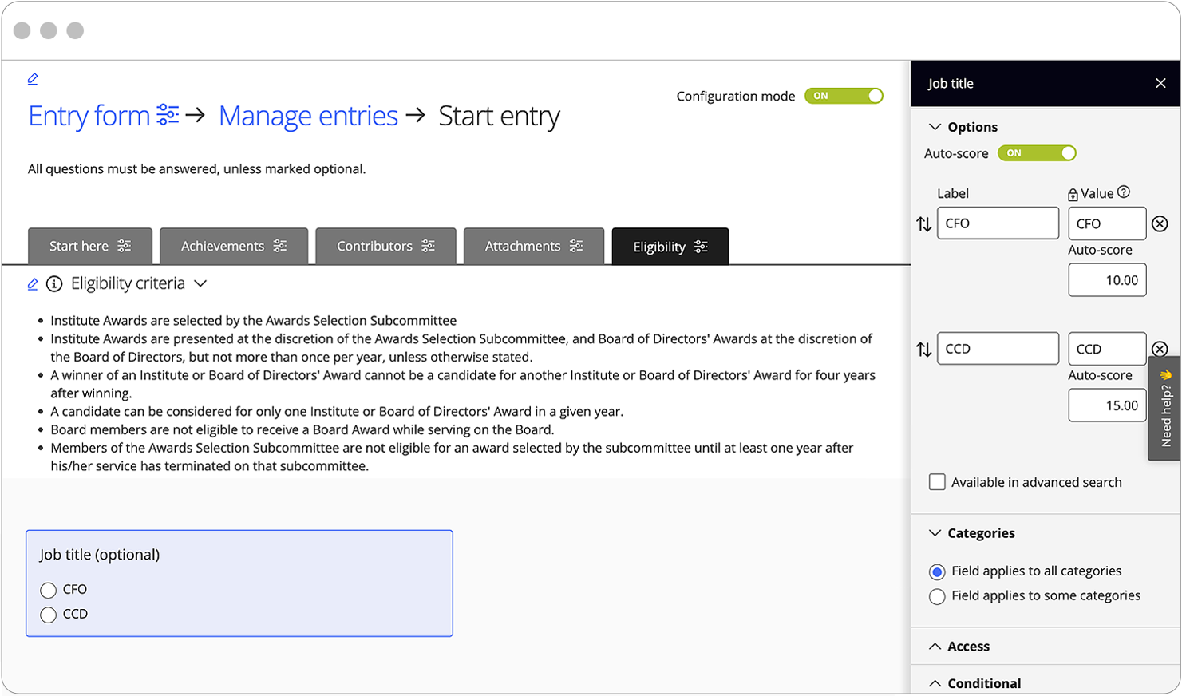Switch to the Achievements tab
1182x696 pixels.
click(233, 247)
